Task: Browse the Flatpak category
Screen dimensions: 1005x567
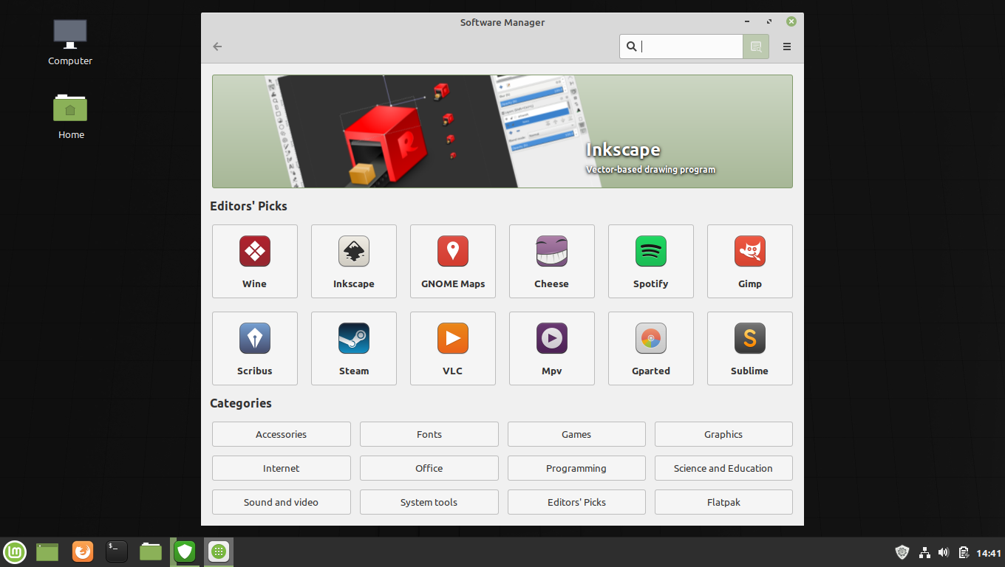Action: pyautogui.click(x=723, y=502)
